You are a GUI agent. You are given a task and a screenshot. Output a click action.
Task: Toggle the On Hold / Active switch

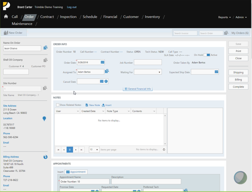207,55
